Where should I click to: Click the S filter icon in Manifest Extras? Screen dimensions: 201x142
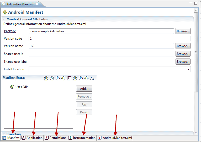52,78
